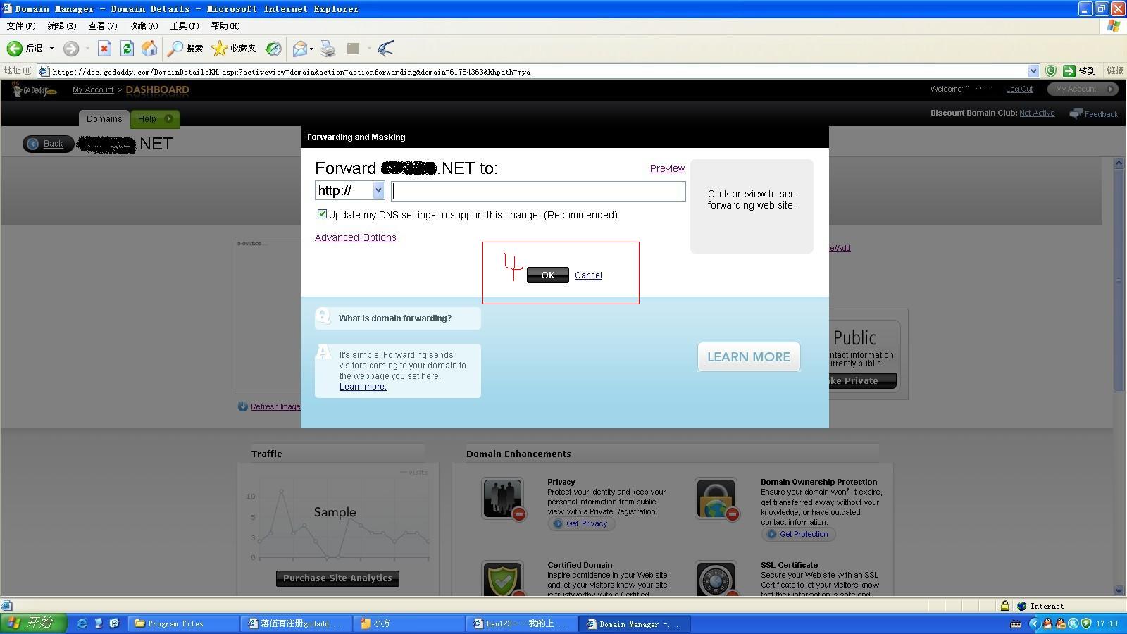The width and height of the screenshot is (1127, 634).
Task: Expand the http:// protocol dropdown
Action: click(378, 190)
